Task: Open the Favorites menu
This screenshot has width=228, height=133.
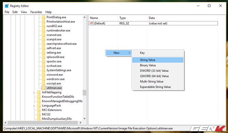Action: [x=36, y=12]
